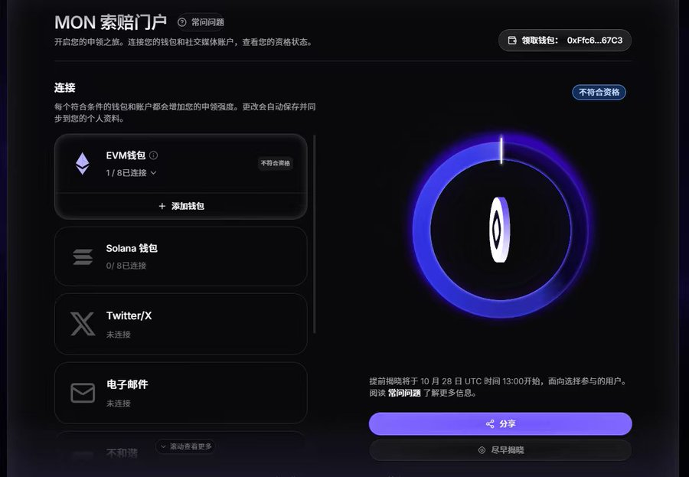The width and height of the screenshot is (689, 477).
Task: Click the email envelope icon
Action: click(83, 393)
